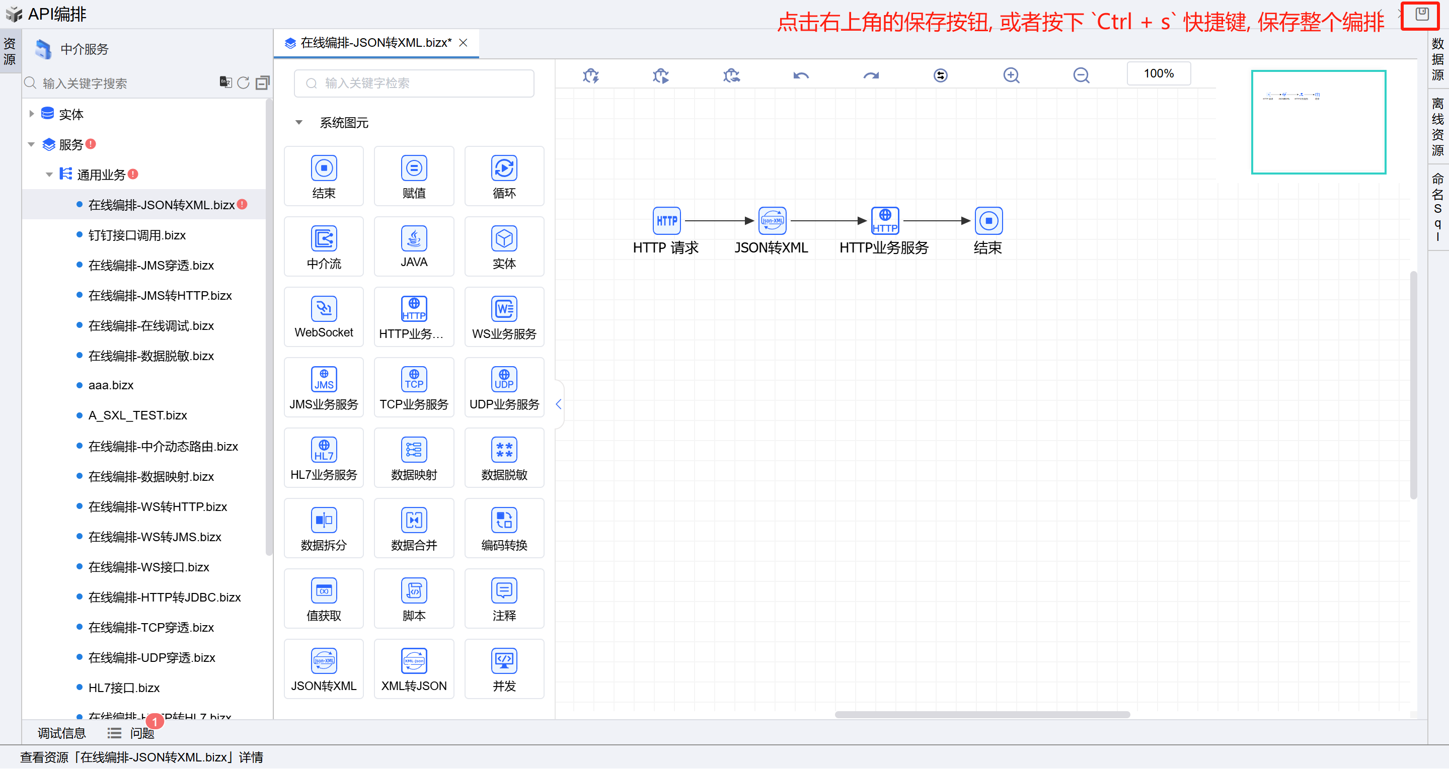Image resolution: width=1449 pixels, height=769 pixels.
Task: Expand the 实体 tree node
Action: 32,114
